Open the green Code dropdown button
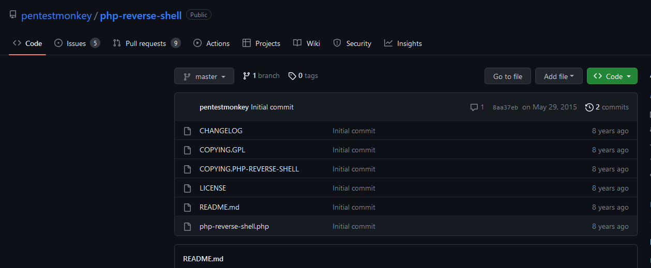The width and height of the screenshot is (651, 268). pyautogui.click(x=612, y=76)
